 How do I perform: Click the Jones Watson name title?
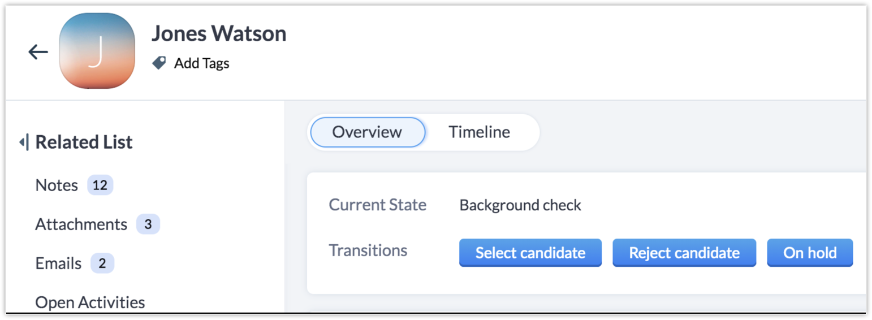click(x=219, y=34)
